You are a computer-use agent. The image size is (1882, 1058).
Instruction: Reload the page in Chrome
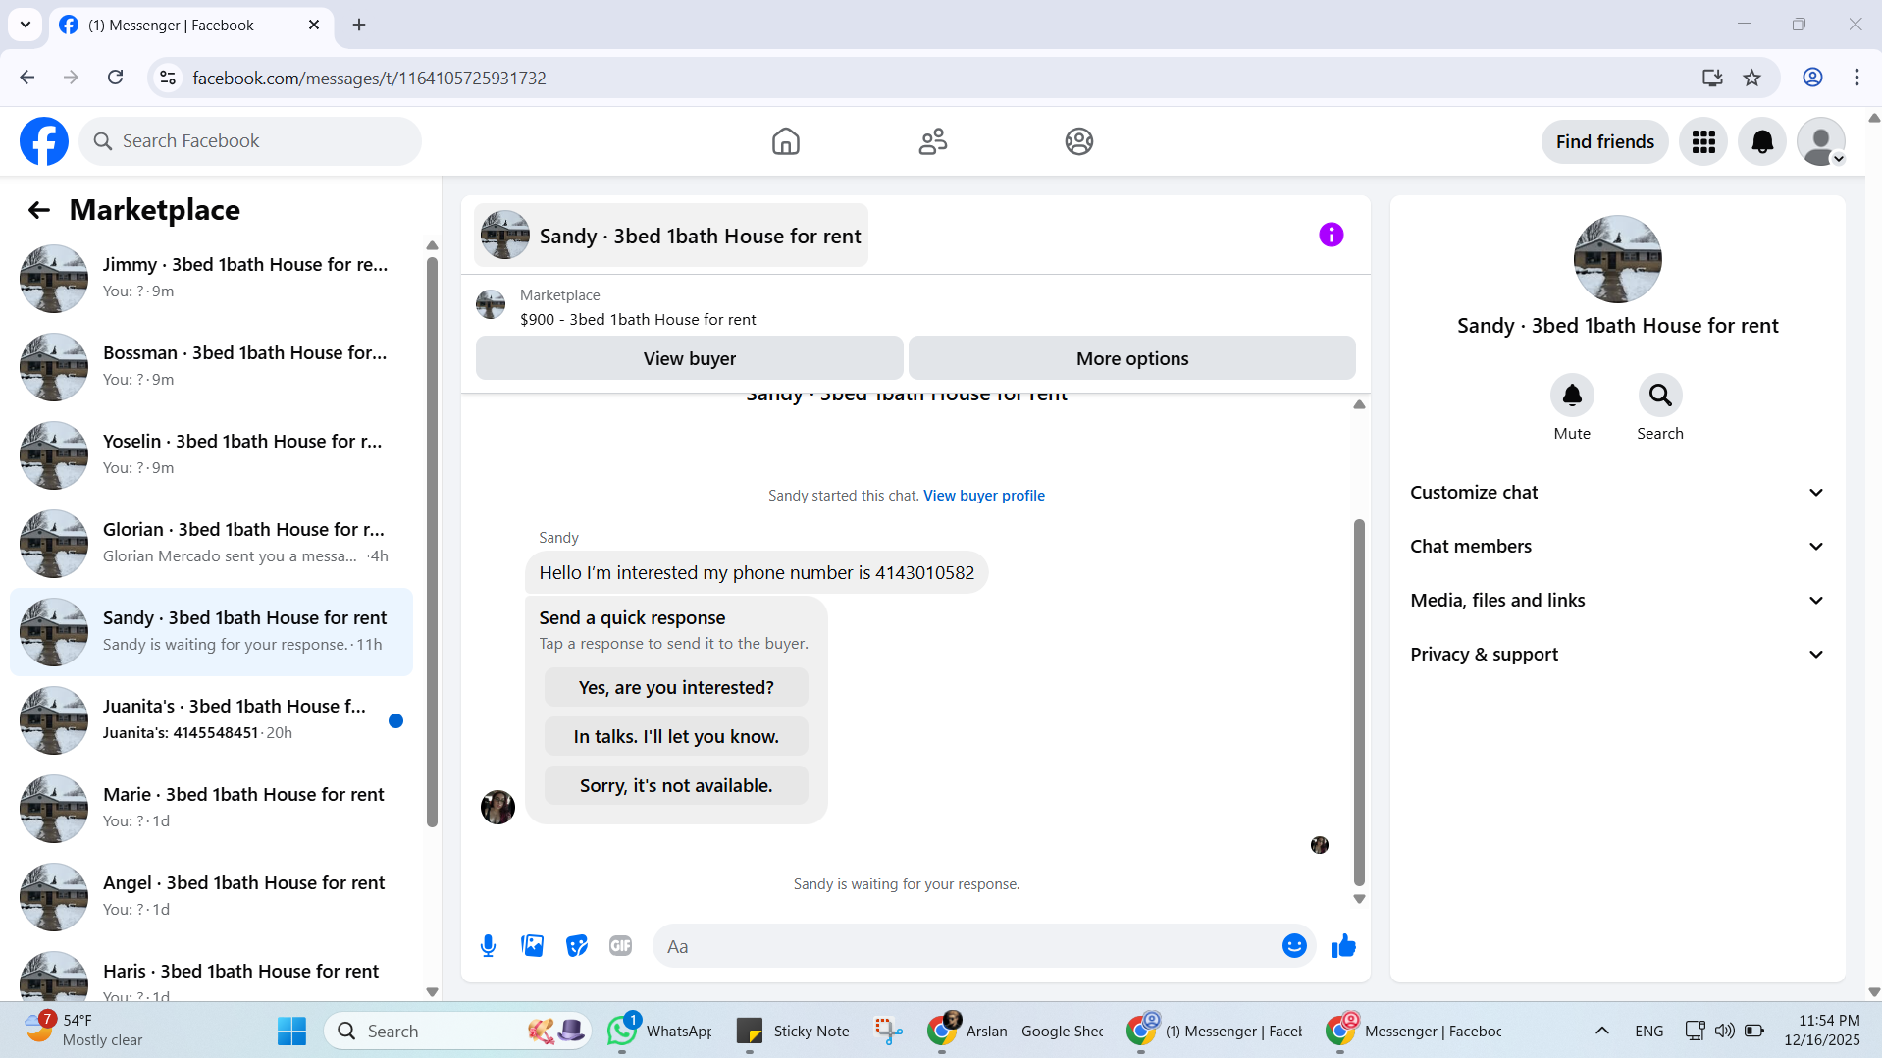click(115, 78)
